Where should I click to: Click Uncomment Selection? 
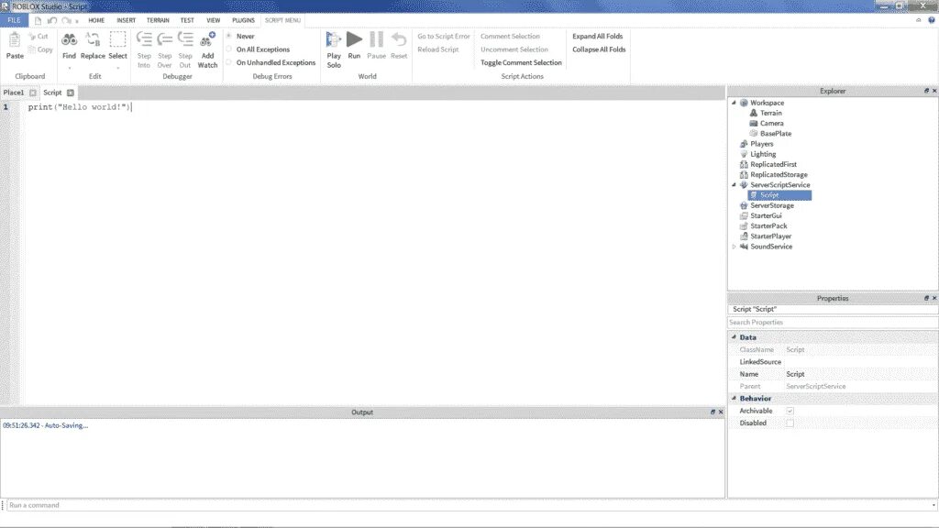tap(514, 49)
